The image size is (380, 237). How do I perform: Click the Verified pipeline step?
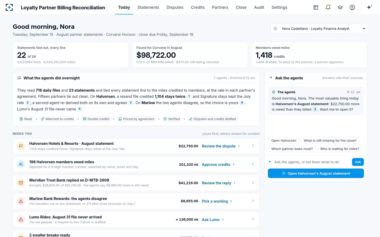point(172,119)
